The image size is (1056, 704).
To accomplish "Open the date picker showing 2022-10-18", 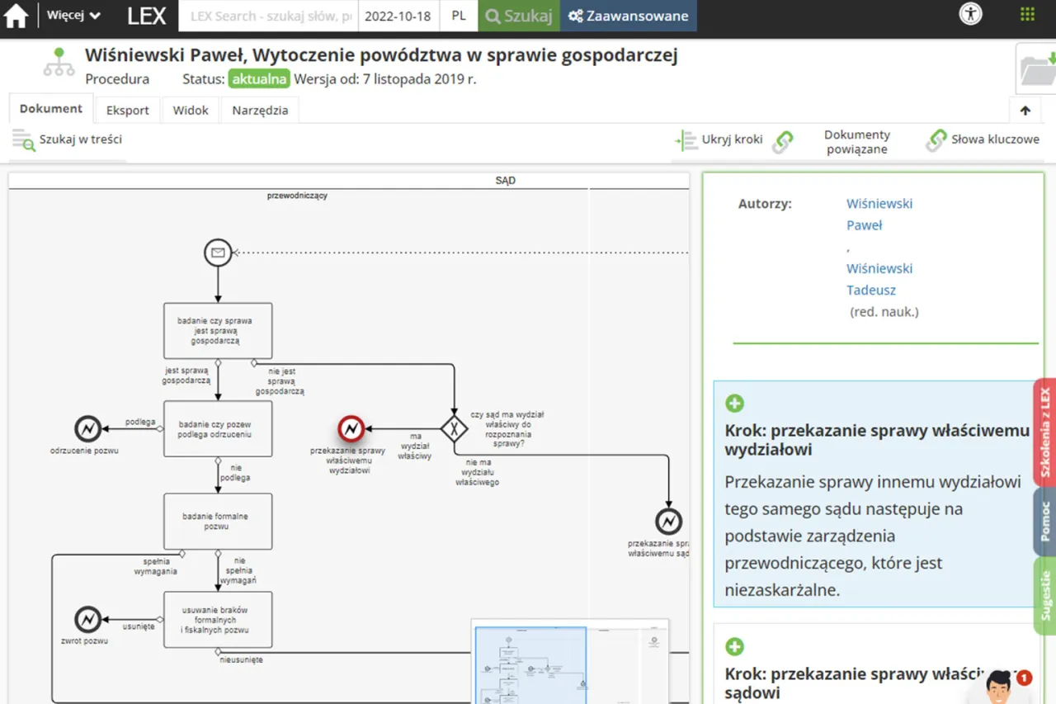I will (398, 15).
